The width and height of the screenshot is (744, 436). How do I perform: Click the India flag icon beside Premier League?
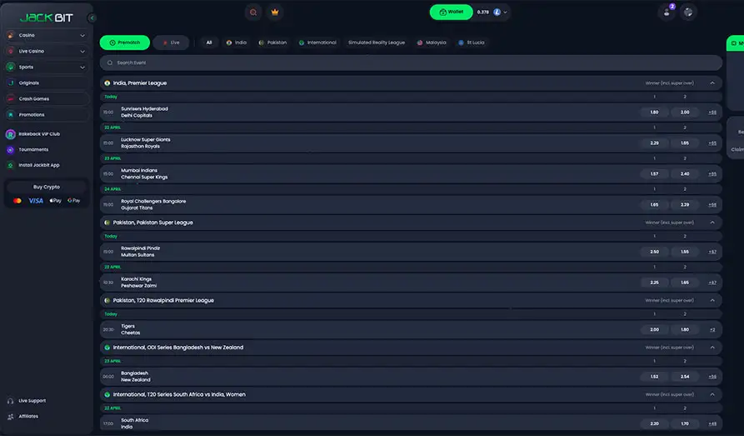[x=107, y=83]
